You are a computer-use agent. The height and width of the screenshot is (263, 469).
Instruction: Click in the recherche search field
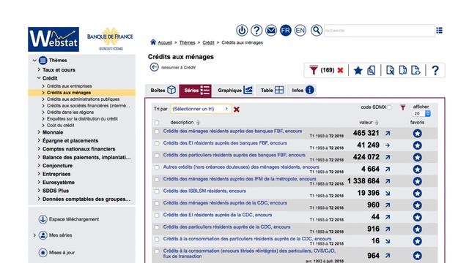(380, 31)
